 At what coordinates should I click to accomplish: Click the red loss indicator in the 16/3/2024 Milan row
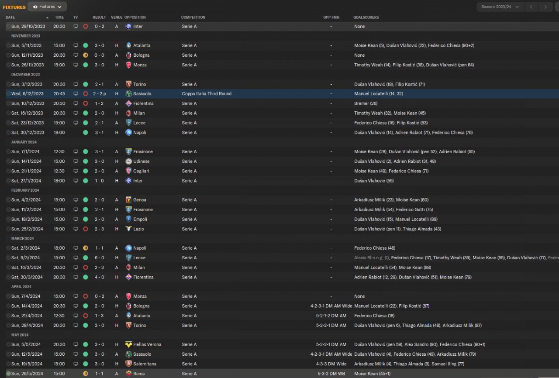85,268
